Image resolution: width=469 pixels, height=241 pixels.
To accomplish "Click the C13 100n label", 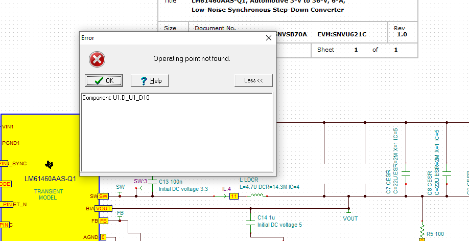I will click(171, 182).
